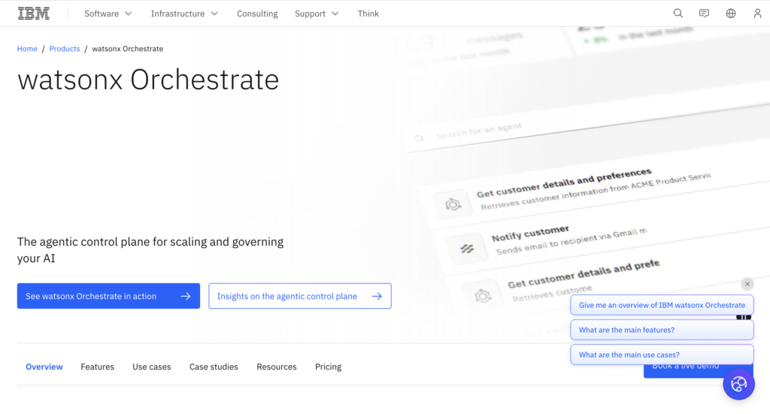770x414 pixels.
Task: Launch the watsonx assistant chat bubble
Action: (x=738, y=384)
